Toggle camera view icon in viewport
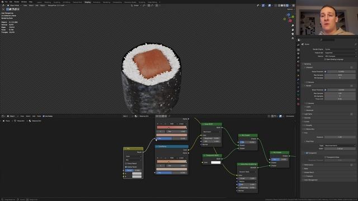The height and width of the screenshot is (201, 358). tap(293, 34)
